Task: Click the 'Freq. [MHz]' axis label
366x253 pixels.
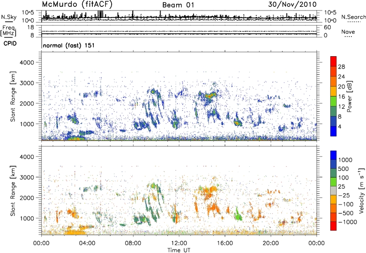Action: (8, 31)
